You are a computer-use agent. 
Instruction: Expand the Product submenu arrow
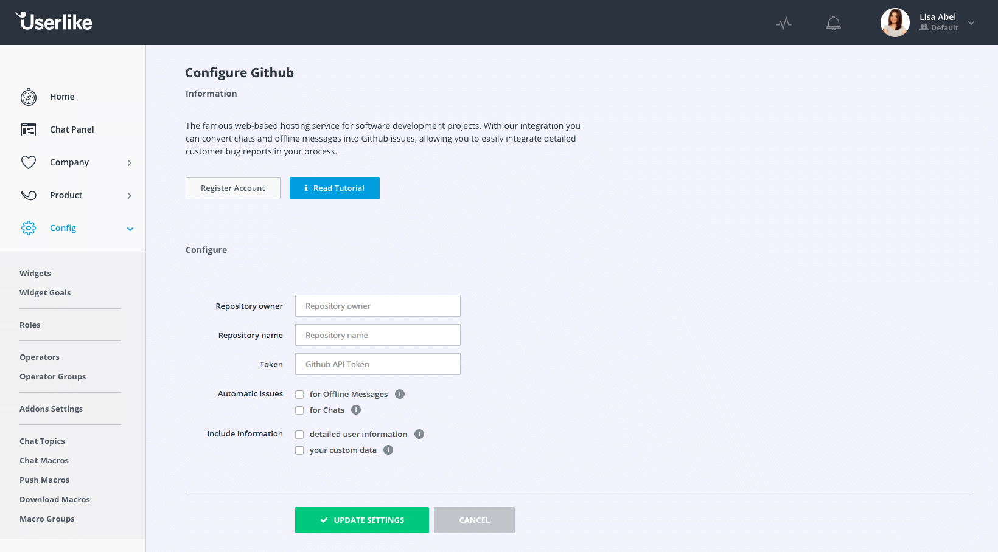pyautogui.click(x=130, y=196)
